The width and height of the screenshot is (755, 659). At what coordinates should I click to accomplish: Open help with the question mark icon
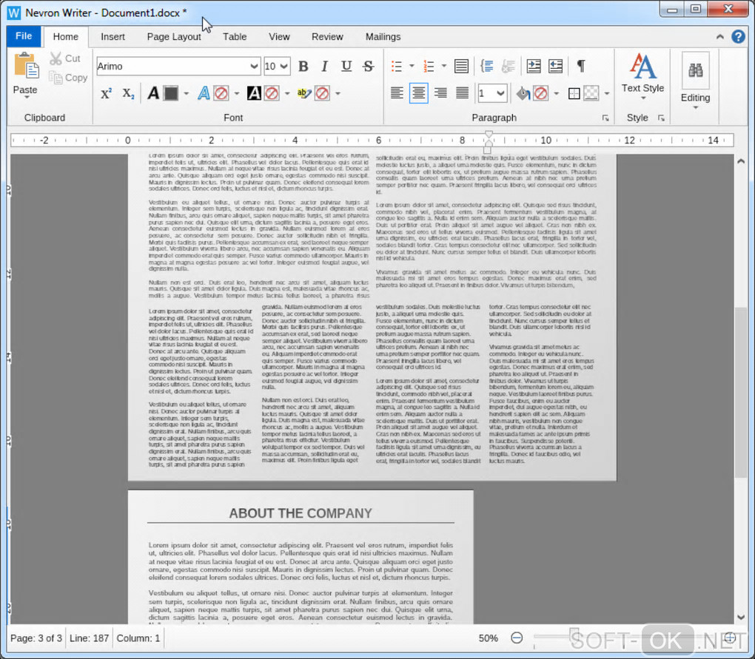pyautogui.click(x=738, y=36)
